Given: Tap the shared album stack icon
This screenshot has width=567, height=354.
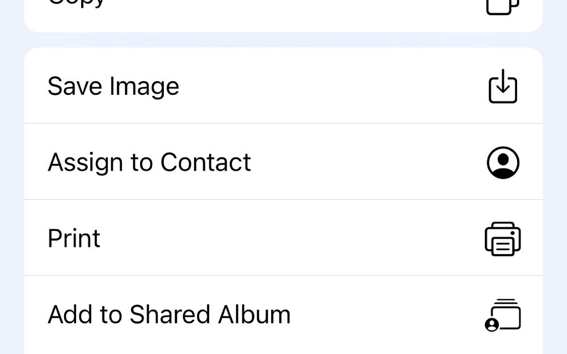Looking at the screenshot, I should click(x=503, y=315).
